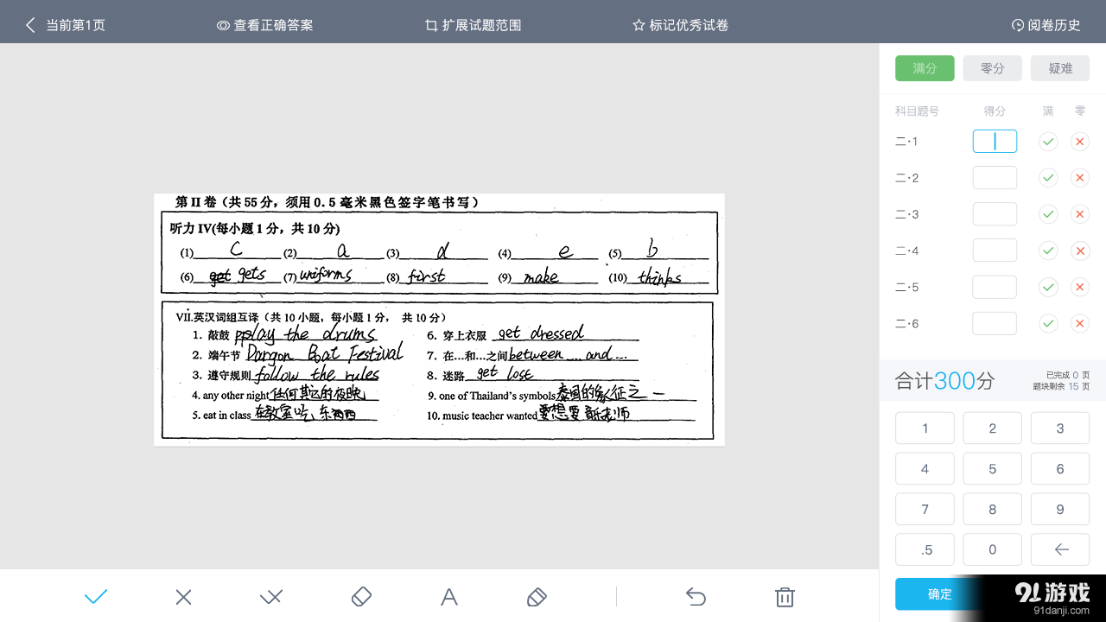This screenshot has height=622, width=1106.
Task: Click the score input for question 二·3
Action: [x=994, y=213]
